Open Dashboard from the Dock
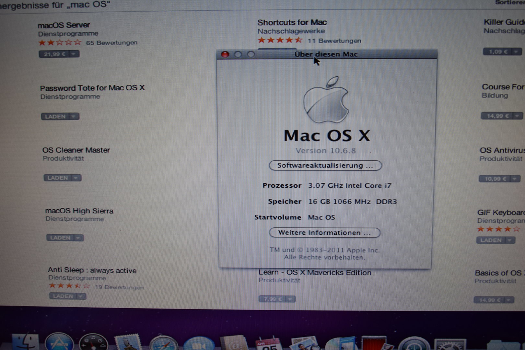 93,342
